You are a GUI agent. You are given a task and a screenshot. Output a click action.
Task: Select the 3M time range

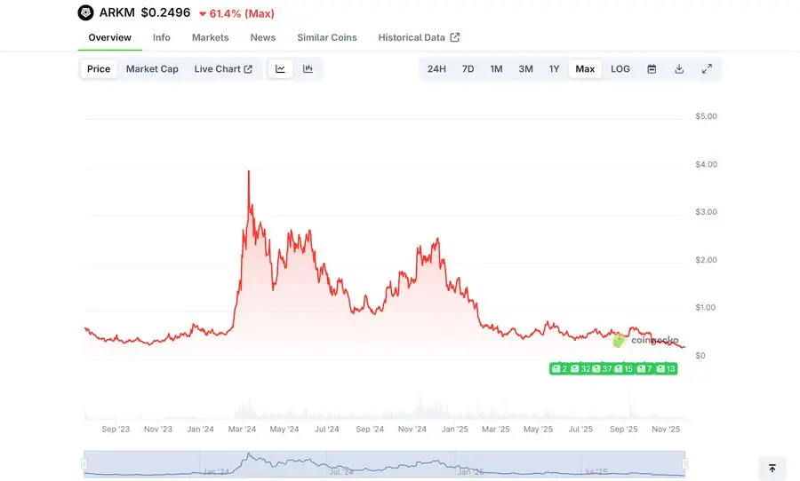[x=525, y=69]
